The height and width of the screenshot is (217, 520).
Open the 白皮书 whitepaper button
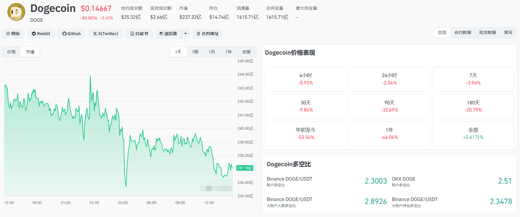click(x=139, y=34)
